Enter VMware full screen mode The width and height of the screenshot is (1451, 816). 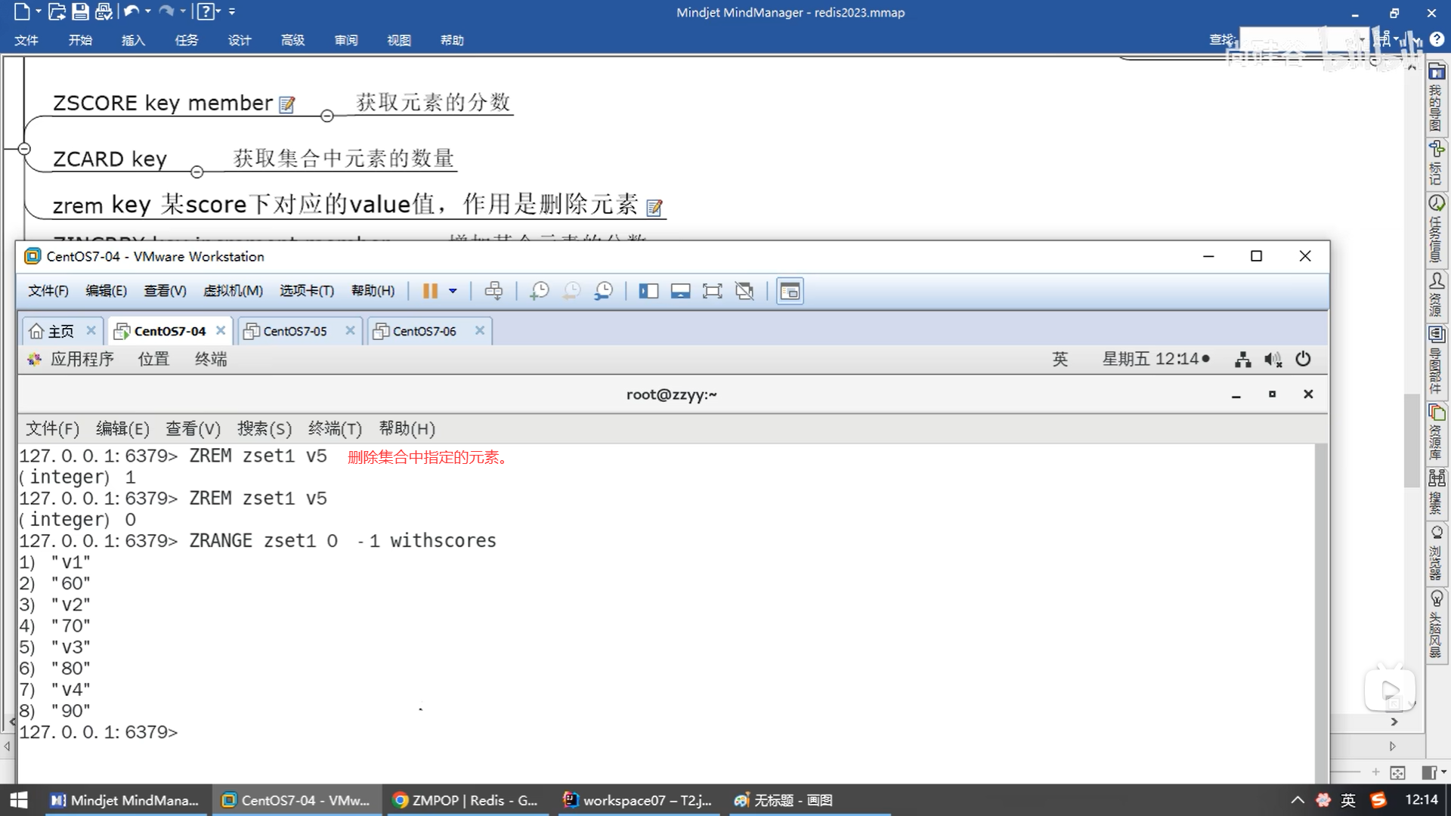point(712,291)
